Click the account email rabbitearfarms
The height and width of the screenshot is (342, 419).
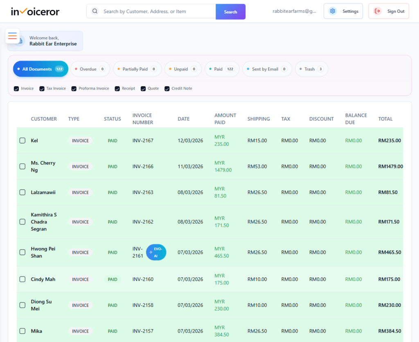294,11
